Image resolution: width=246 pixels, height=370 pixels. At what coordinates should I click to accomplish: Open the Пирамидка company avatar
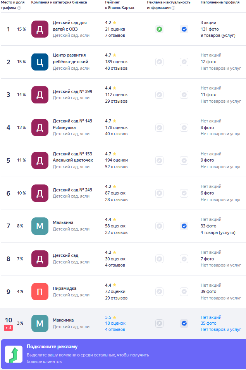click(x=40, y=292)
